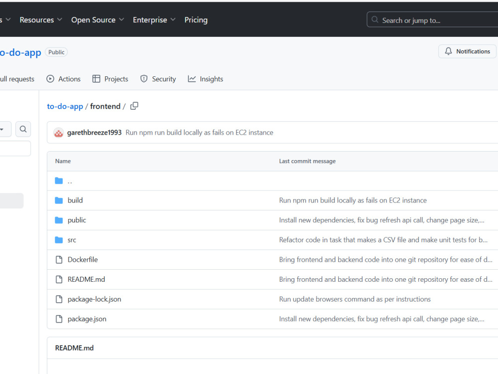
Task: Open src row's Refactor code commit message
Action: pyautogui.click(x=383, y=240)
